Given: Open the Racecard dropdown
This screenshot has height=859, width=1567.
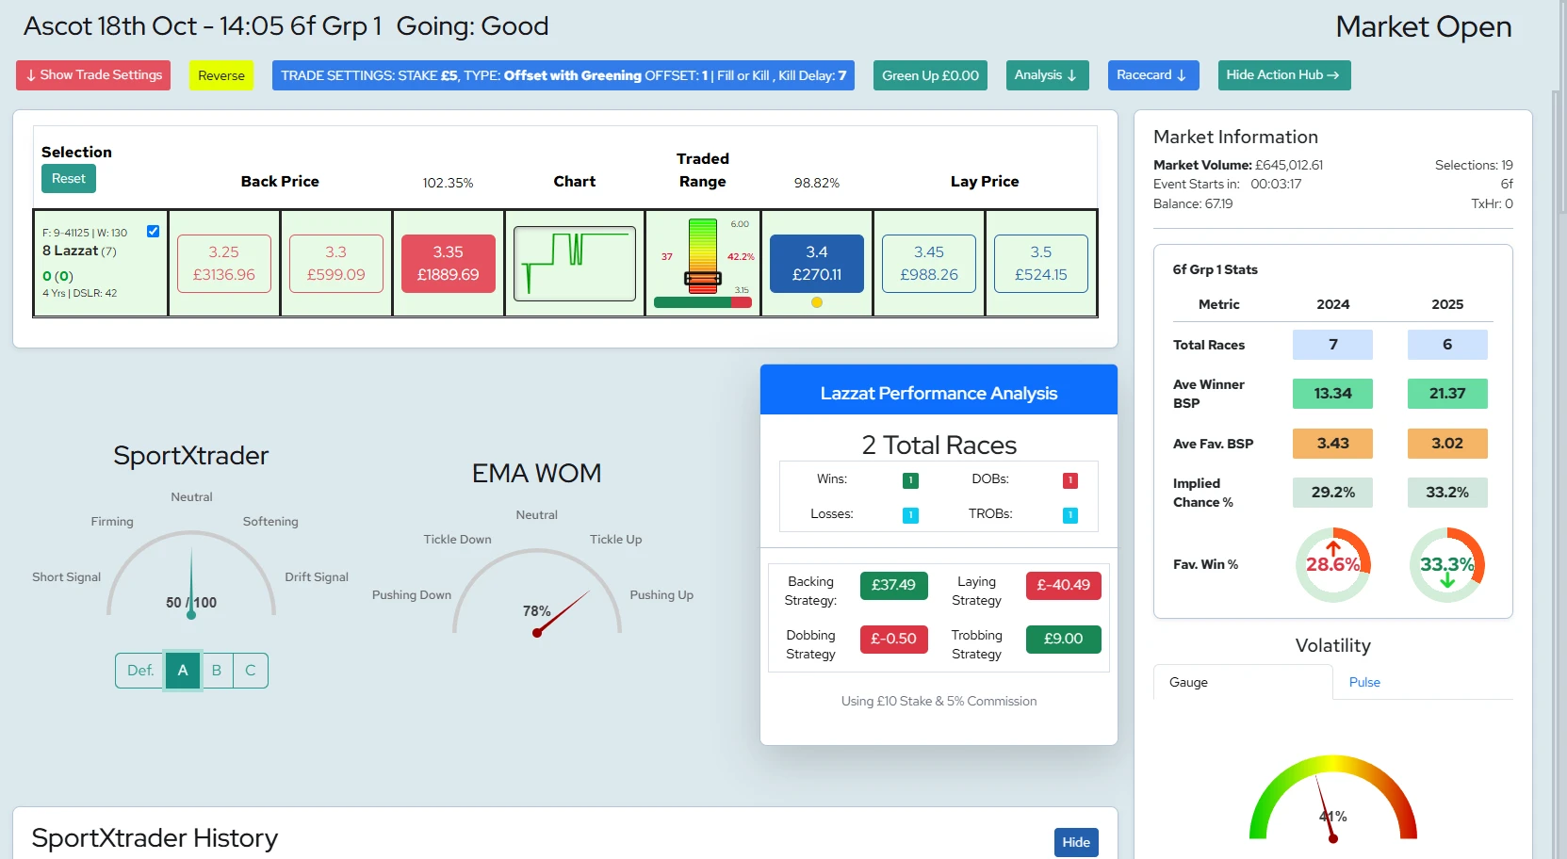Looking at the screenshot, I should pos(1152,75).
